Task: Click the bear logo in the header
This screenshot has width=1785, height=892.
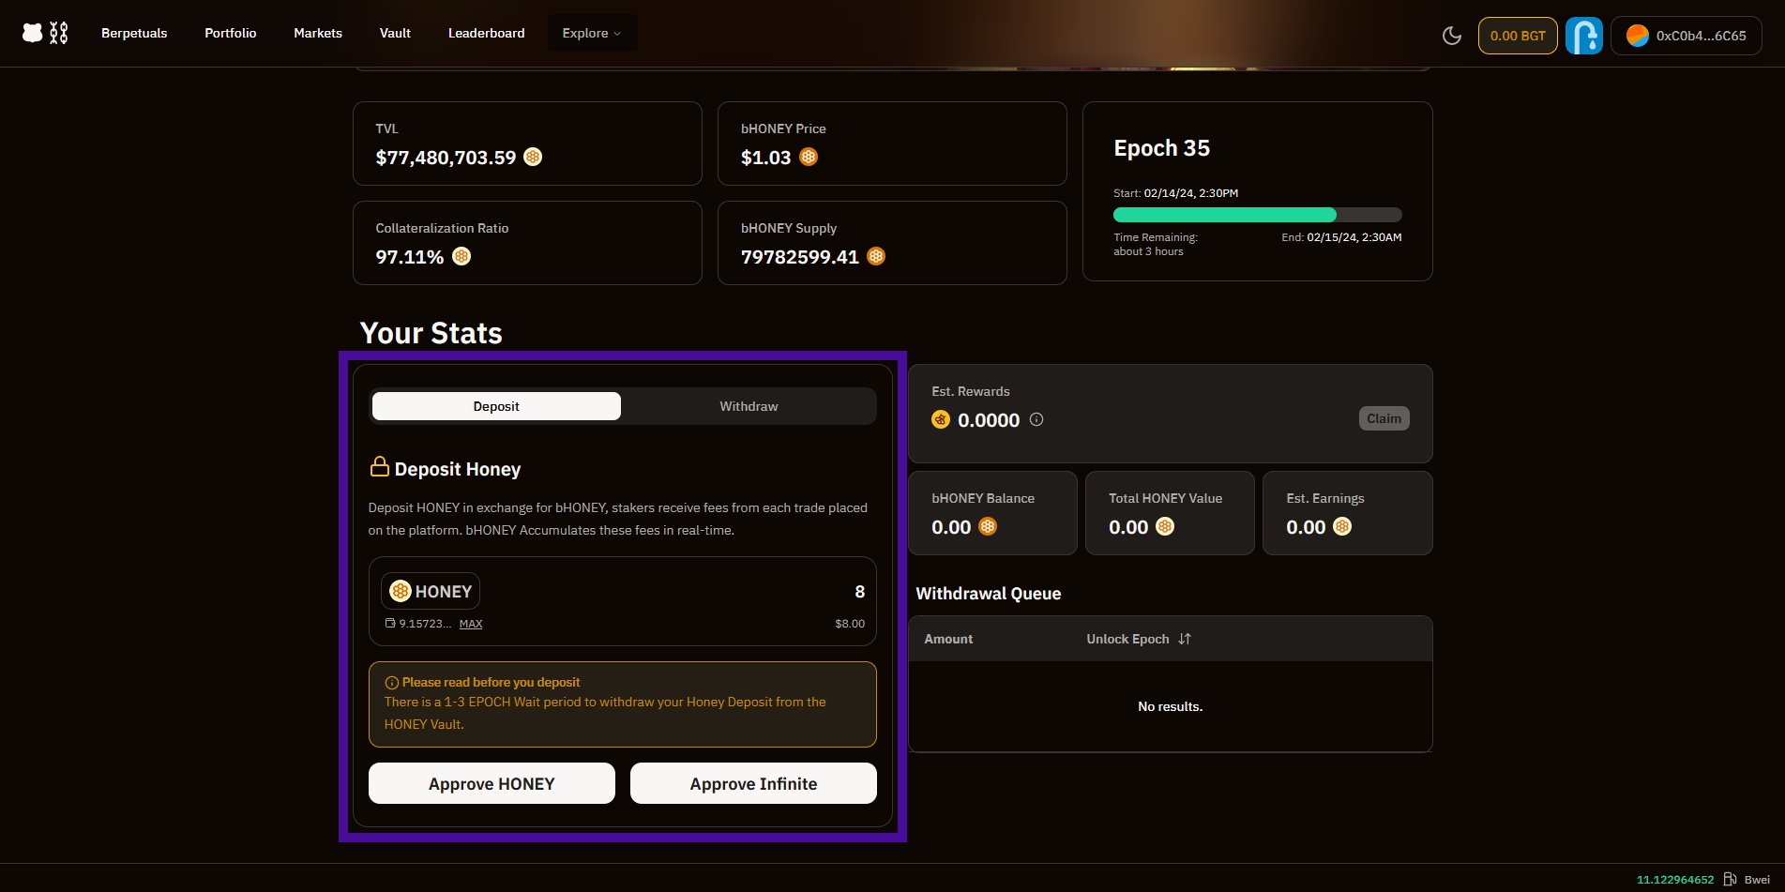Action: (x=34, y=33)
